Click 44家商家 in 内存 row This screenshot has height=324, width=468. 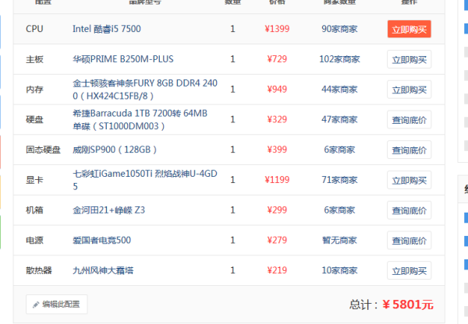pyautogui.click(x=339, y=90)
